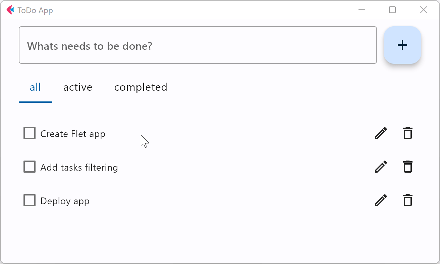Image resolution: width=440 pixels, height=264 pixels.
Task: Click the Flet logo in the title bar
Action: (11, 10)
